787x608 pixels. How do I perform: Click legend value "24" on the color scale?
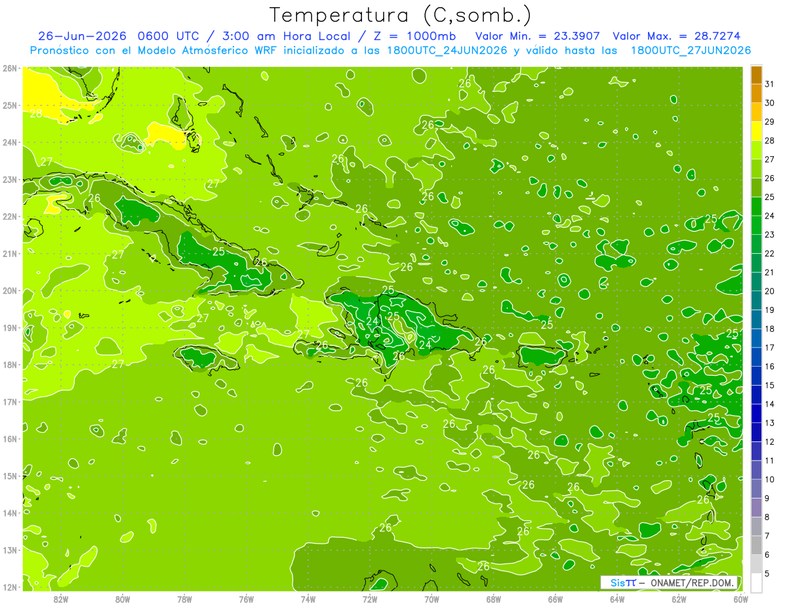(769, 216)
